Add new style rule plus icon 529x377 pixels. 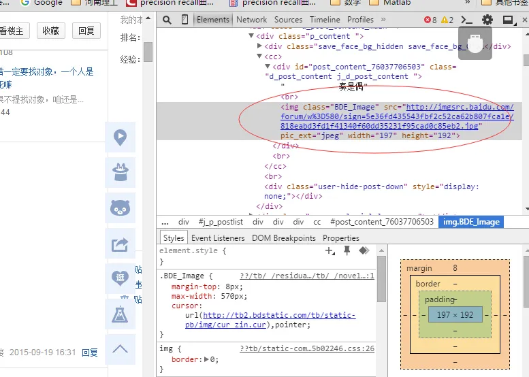pyautogui.click(x=330, y=251)
